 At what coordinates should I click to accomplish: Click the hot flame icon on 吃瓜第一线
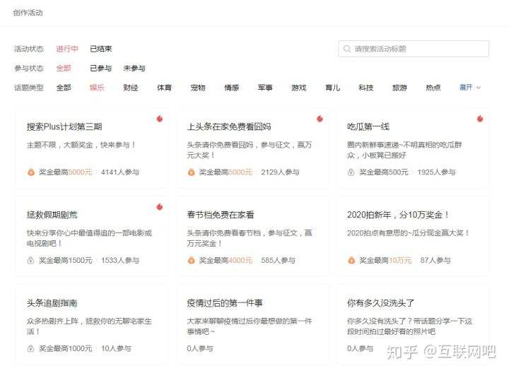(x=480, y=119)
